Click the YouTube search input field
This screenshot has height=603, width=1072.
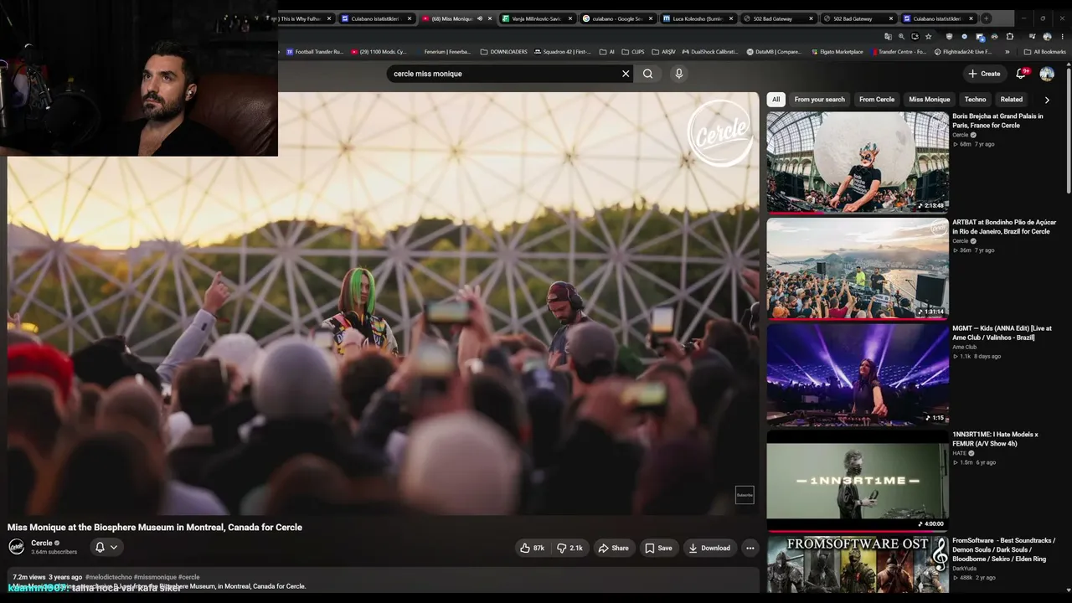505,74
